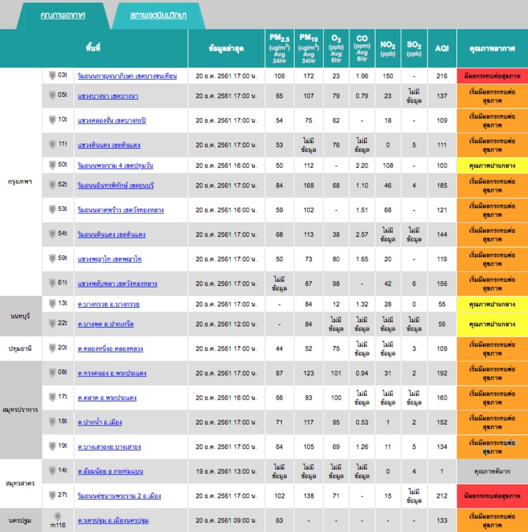Select the สมุทรปราการ province cell

pyautogui.click(x=21, y=410)
